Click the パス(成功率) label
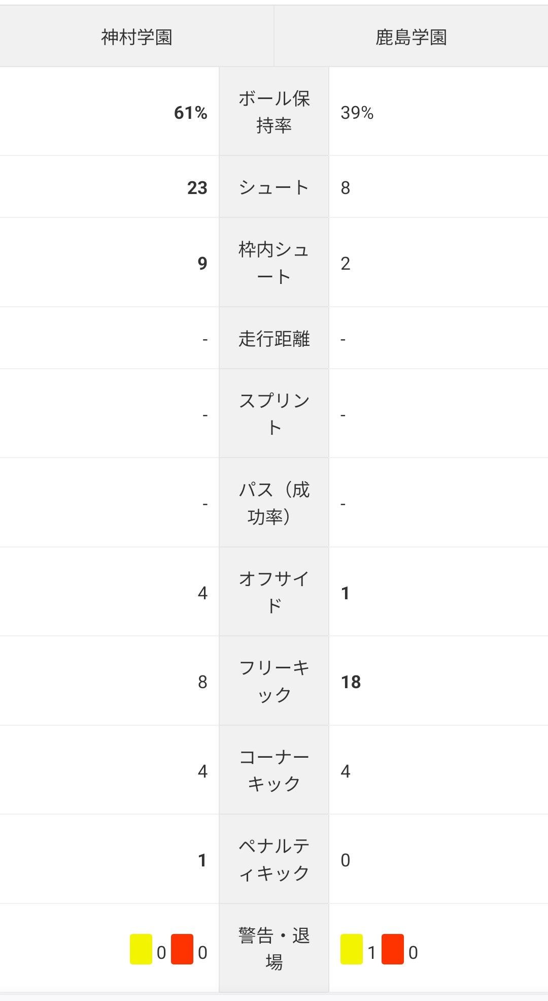This screenshot has height=1001, width=548. [274, 503]
